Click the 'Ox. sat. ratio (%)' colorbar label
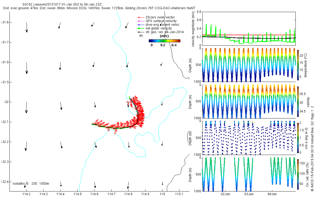 [307, 174]
